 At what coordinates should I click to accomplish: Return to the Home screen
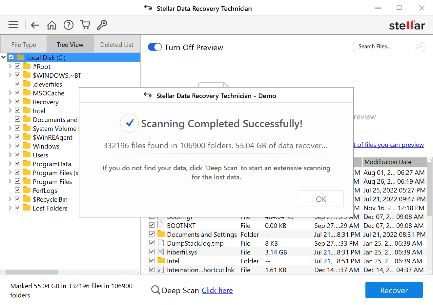[x=52, y=25]
